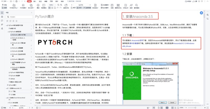Screen dimensions: 210x109
Task: Click the 未同步 sync button
Action: coord(188,1)
